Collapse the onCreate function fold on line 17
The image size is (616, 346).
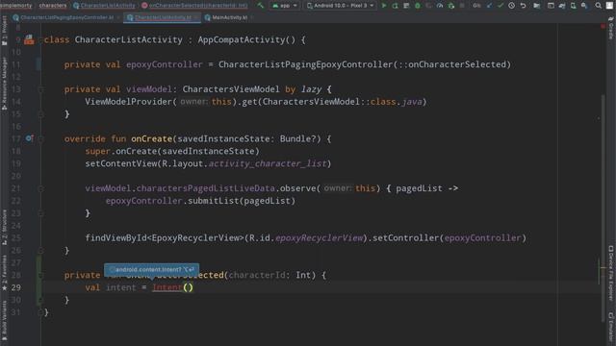pos(40,138)
